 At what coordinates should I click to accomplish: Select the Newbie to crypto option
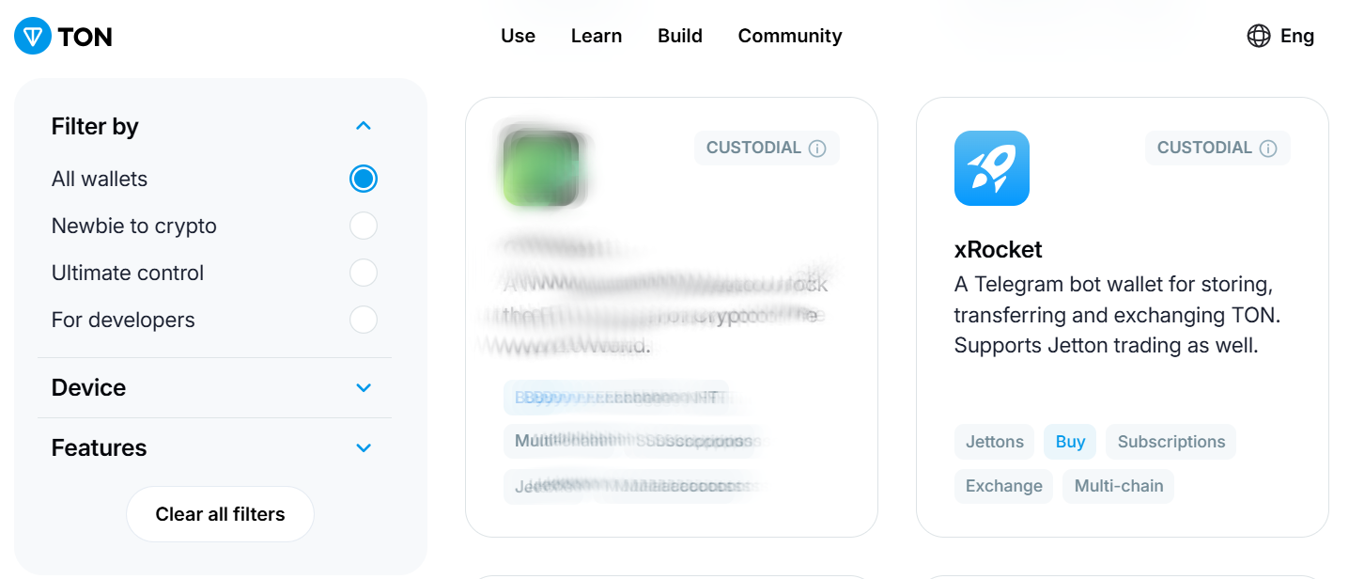click(363, 226)
